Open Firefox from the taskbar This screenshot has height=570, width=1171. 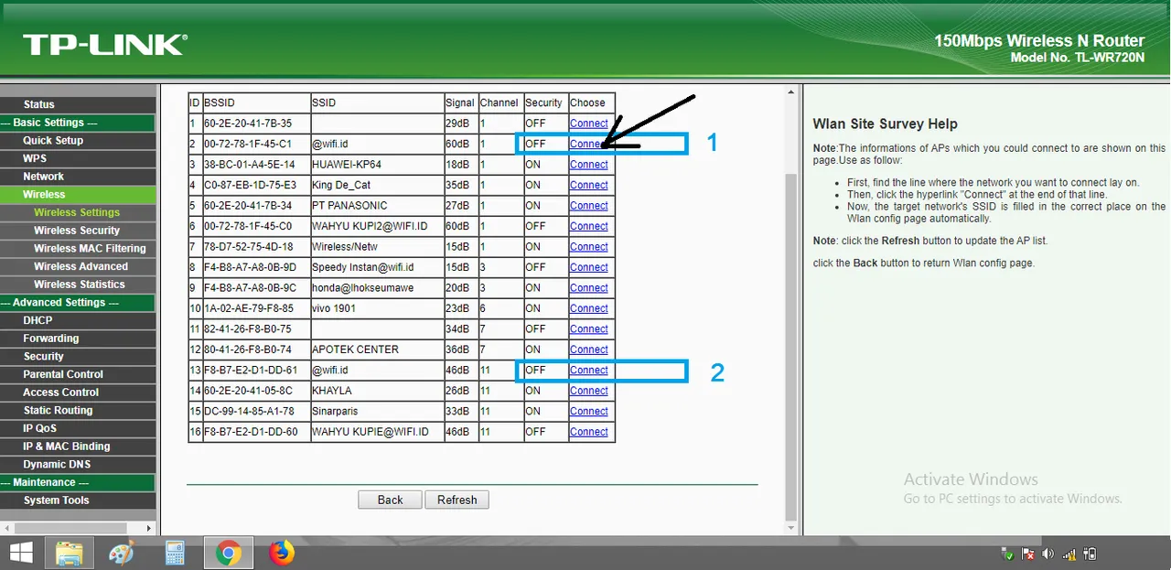tap(282, 554)
